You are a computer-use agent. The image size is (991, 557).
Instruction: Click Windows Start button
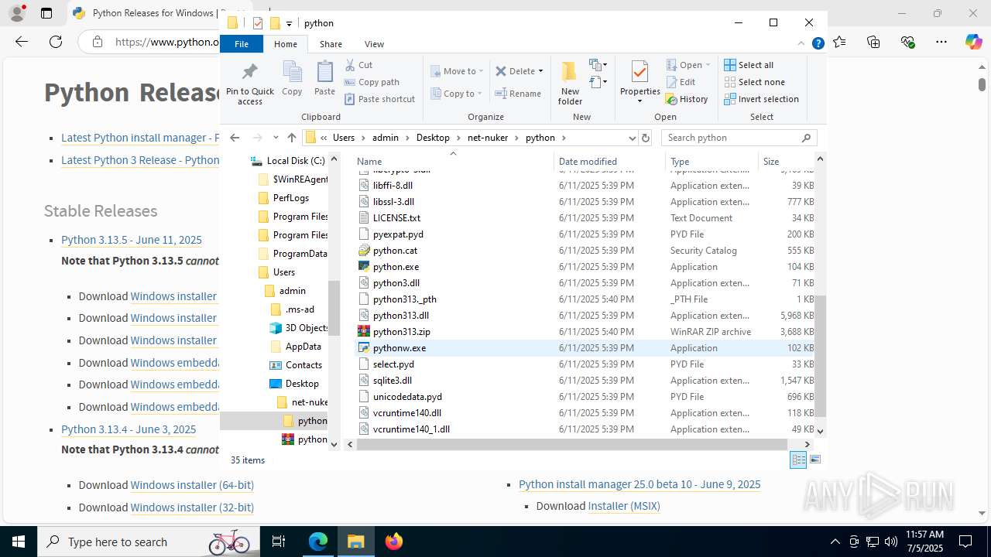pos(18,542)
